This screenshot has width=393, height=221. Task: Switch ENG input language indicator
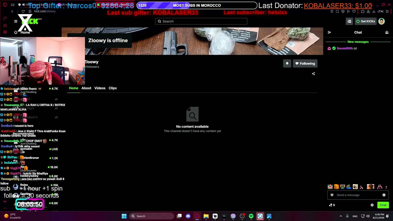pyautogui.click(x=355, y=216)
